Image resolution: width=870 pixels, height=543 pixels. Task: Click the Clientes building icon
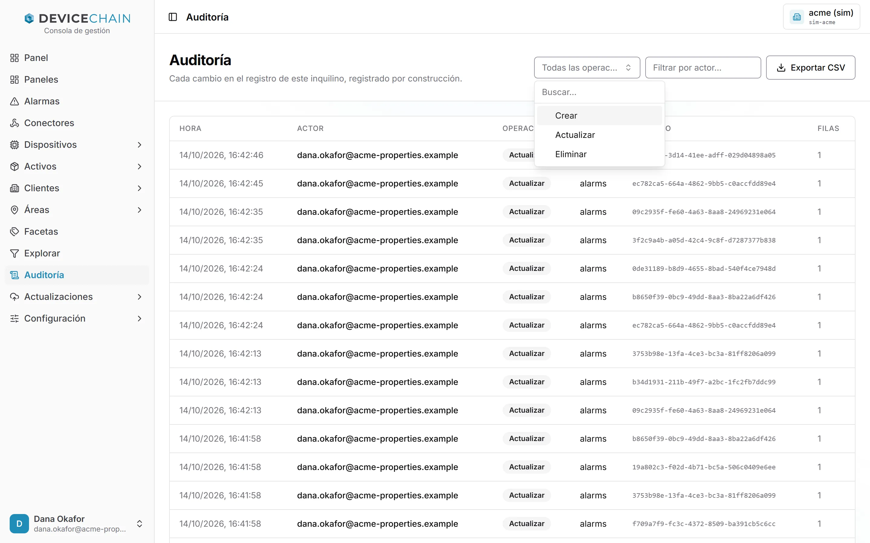(14, 188)
